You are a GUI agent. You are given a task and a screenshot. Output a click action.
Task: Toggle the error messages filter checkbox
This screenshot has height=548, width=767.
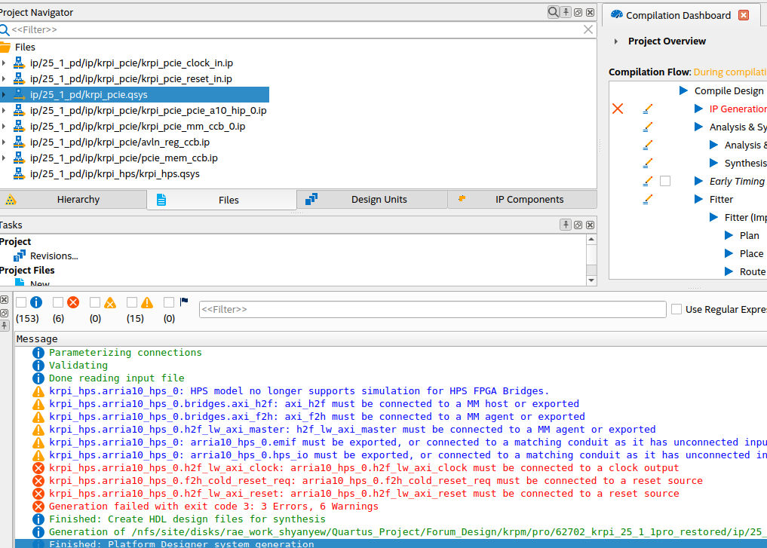[x=58, y=302]
